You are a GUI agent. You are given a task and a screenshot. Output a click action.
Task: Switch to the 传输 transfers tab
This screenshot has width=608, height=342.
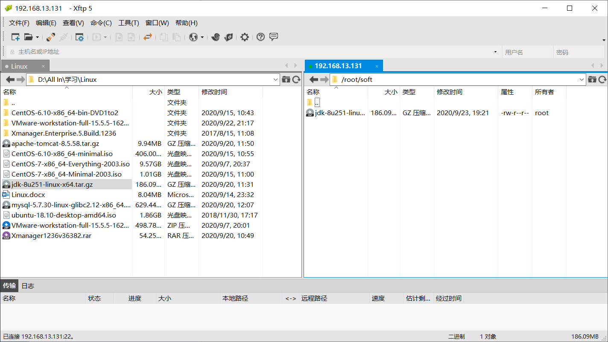tap(9, 286)
